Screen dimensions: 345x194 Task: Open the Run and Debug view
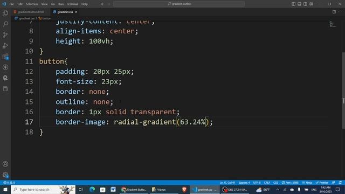5,45
